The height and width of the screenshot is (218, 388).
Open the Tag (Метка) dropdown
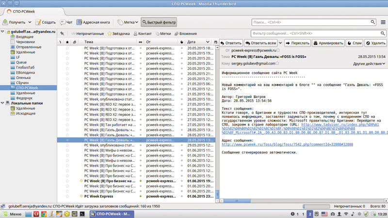[x=128, y=22]
